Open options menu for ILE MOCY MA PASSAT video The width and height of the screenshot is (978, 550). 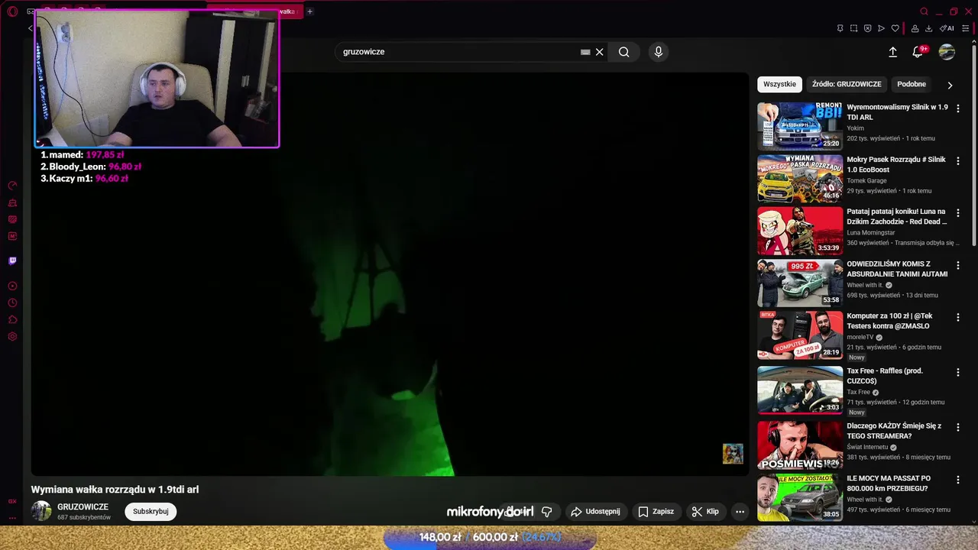click(x=958, y=479)
